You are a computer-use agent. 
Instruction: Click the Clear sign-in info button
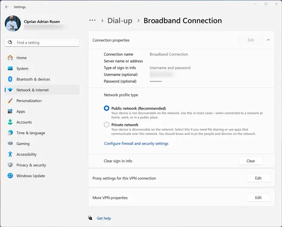(251, 161)
